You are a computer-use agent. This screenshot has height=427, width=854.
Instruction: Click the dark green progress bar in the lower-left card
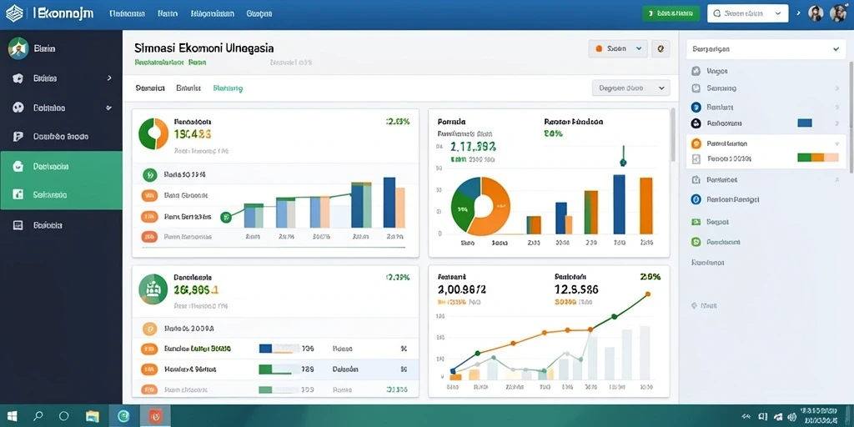[x=265, y=369]
